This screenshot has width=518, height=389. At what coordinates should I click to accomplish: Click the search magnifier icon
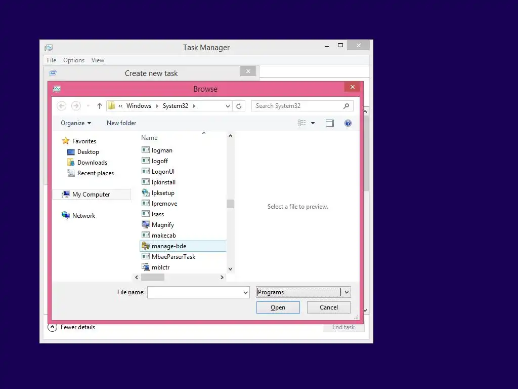click(346, 106)
